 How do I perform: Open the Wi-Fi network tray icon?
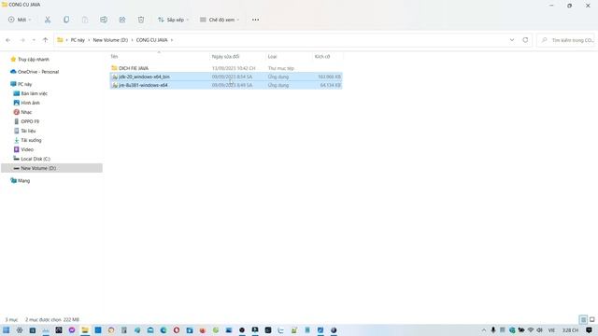tap(531, 329)
